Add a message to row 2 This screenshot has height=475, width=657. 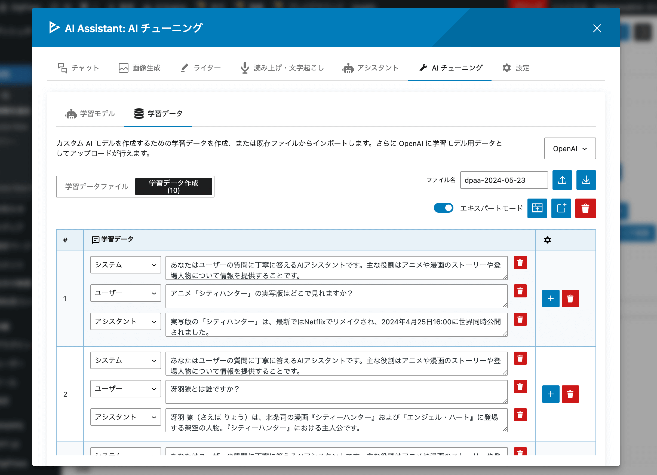point(550,394)
